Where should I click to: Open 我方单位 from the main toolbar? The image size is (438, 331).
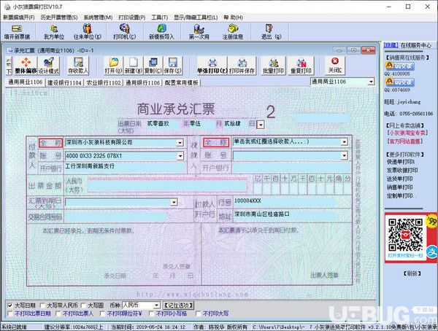pyautogui.click(x=54, y=31)
